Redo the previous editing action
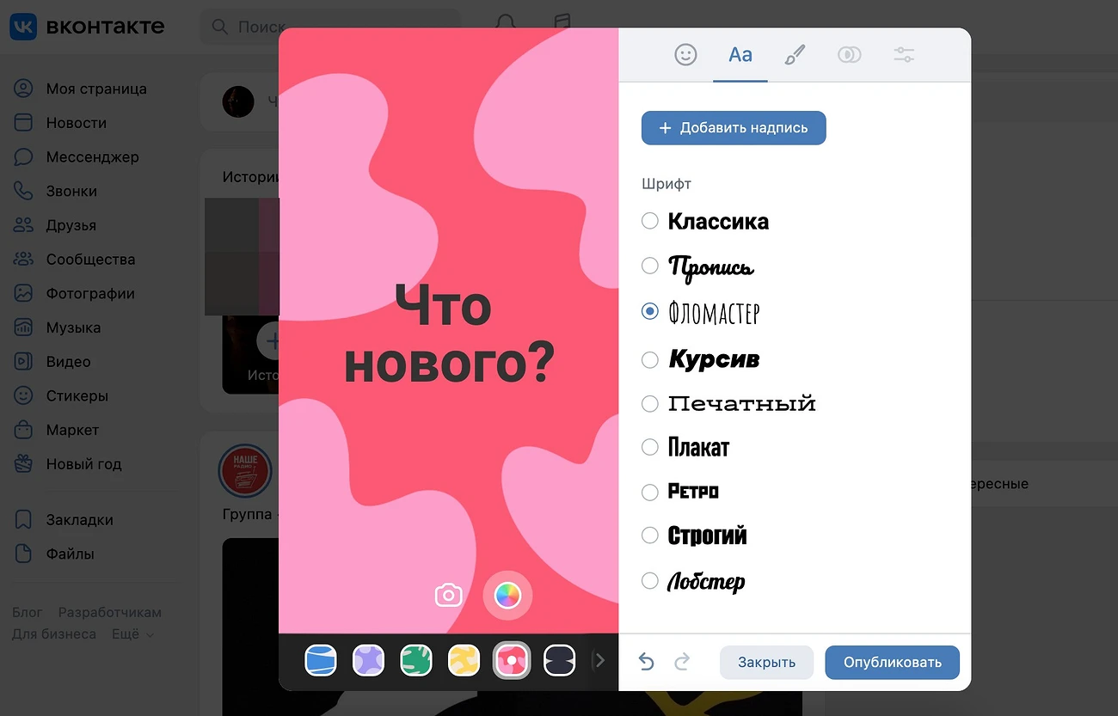 click(682, 662)
